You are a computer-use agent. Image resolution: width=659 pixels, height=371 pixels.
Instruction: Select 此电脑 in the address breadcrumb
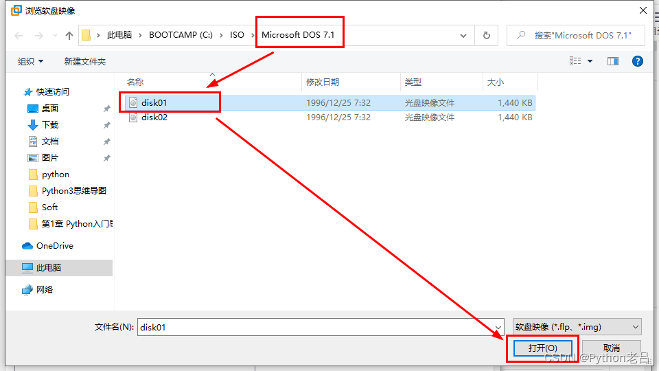(119, 35)
